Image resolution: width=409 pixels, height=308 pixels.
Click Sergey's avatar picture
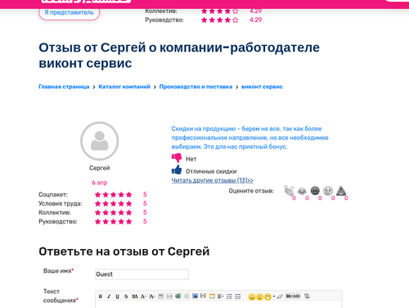[100, 141]
